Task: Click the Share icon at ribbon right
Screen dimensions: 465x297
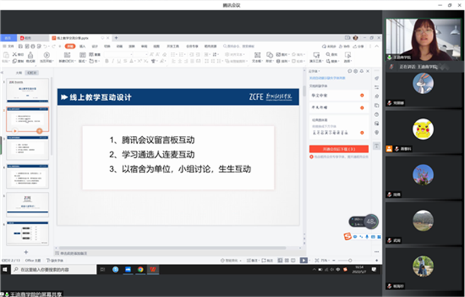Action: 358,46
